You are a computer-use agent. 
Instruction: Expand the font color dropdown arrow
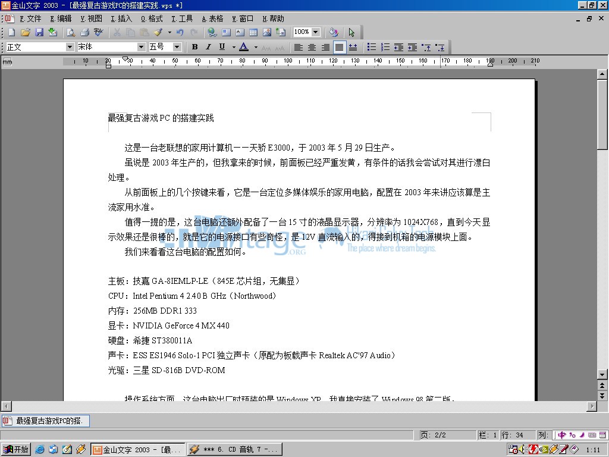tap(256, 48)
